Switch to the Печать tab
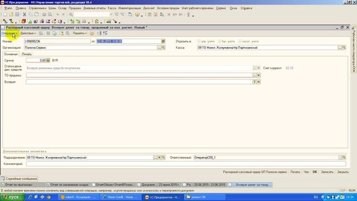This screenshot has width=357, height=201. click(x=27, y=54)
